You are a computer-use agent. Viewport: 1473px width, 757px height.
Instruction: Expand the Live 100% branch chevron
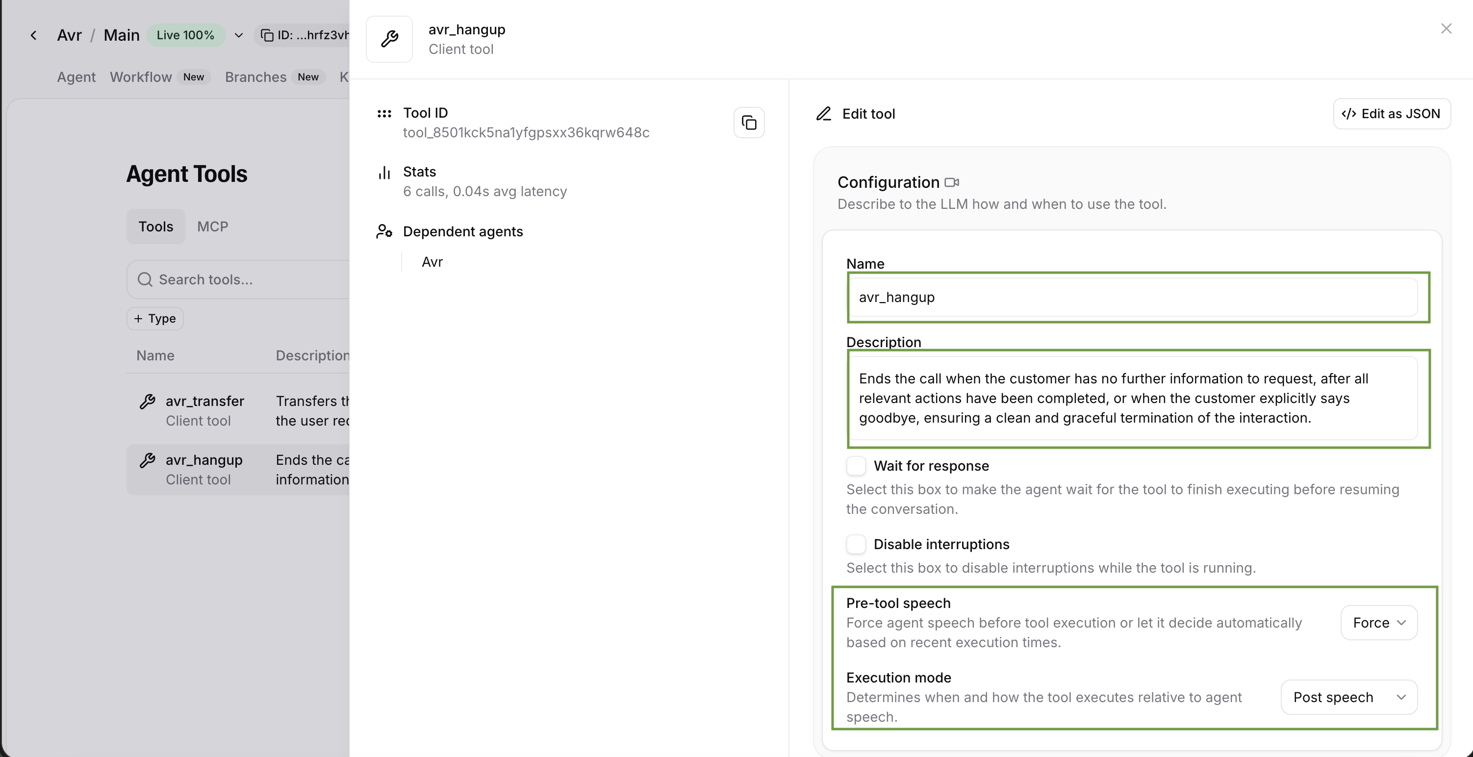tap(239, 35)
